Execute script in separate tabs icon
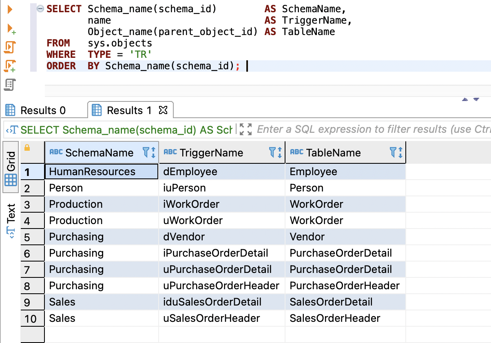491x343 pixels. [x=10, y=66]
